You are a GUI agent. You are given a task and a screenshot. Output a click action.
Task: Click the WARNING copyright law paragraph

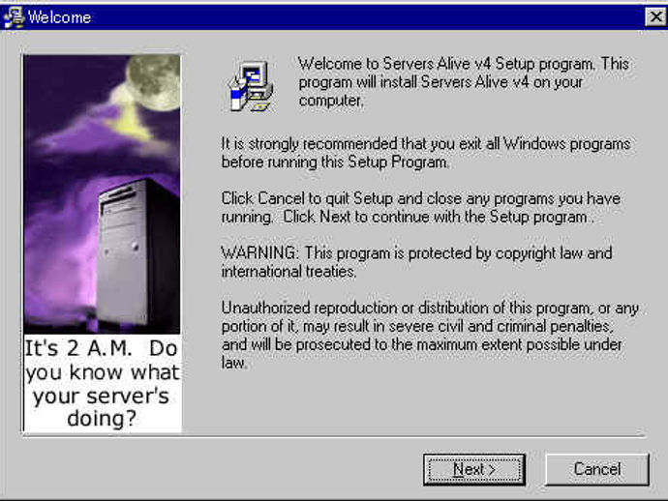[416, 262]
